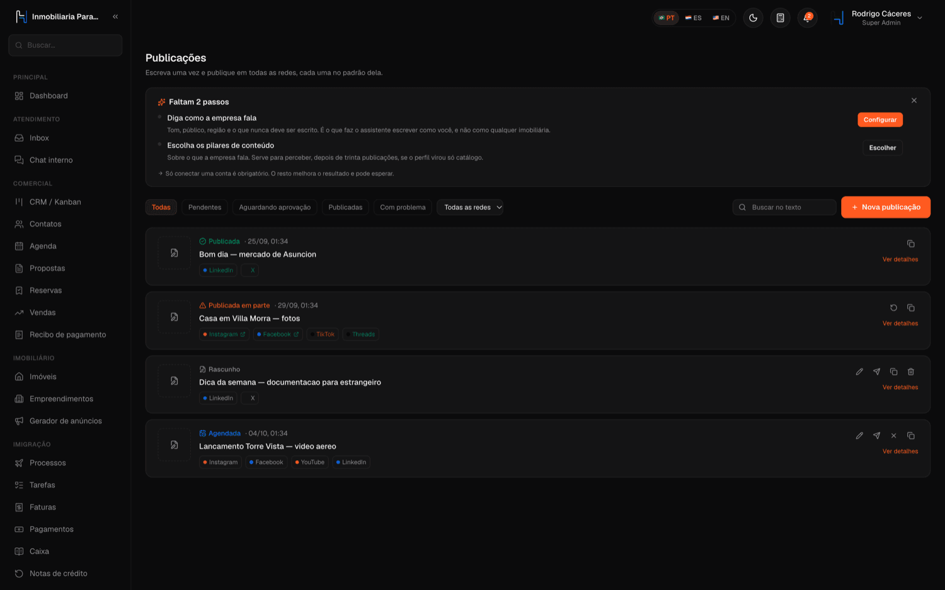The width and height of the screenshot is (945, 590).
Task: Open Ver detalhes for Bom dia post
Action: [x=900, y=259]
